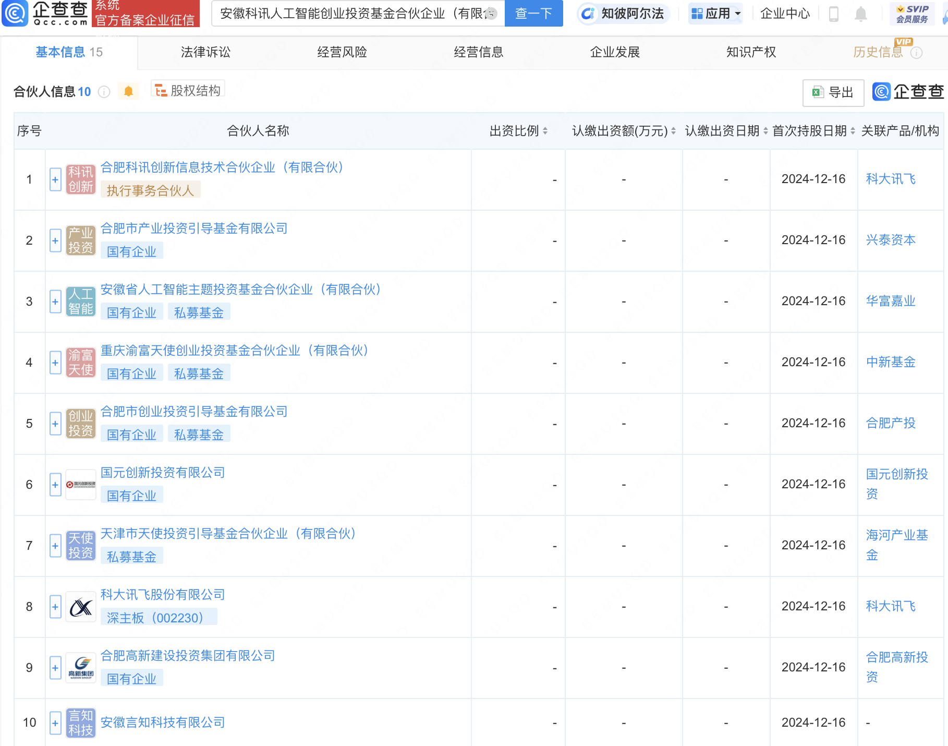Click the 言知科技 company logo

(x=81, y=723)
